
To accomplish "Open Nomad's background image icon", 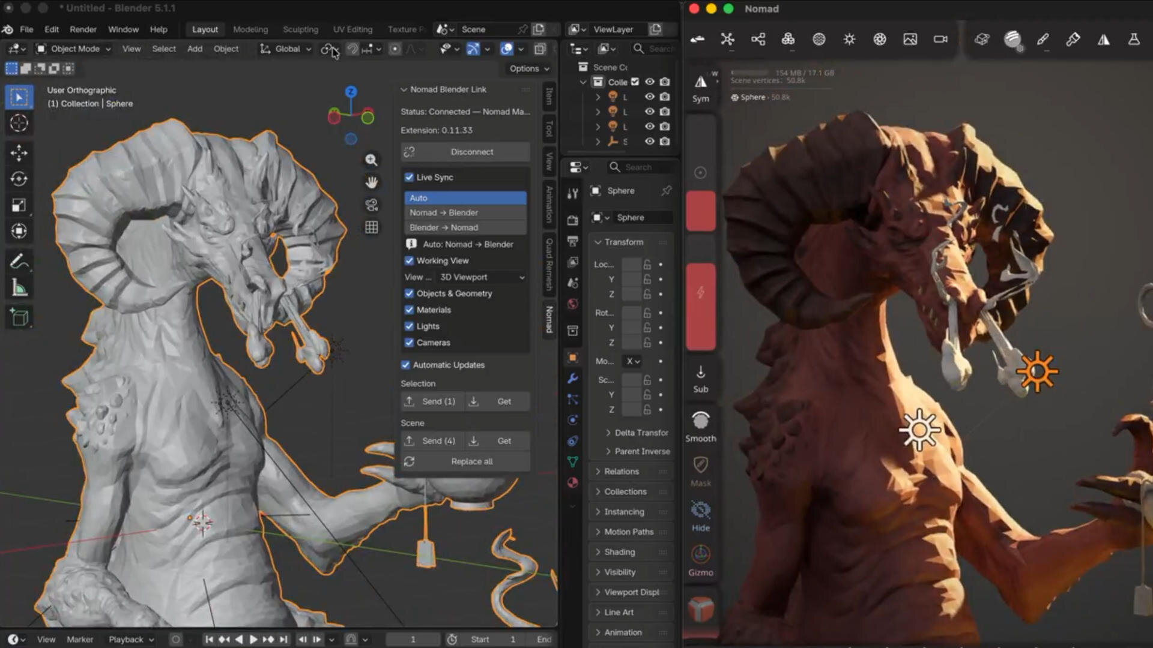I will click(x=910, y=40).
